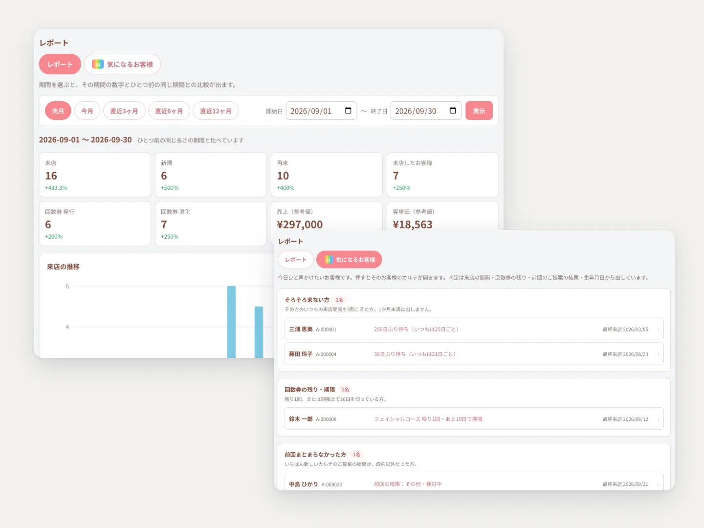This screenshot has height=528, width=704.
Task: Select the 直近6ヶ月 period button
Action: [169, 111]
